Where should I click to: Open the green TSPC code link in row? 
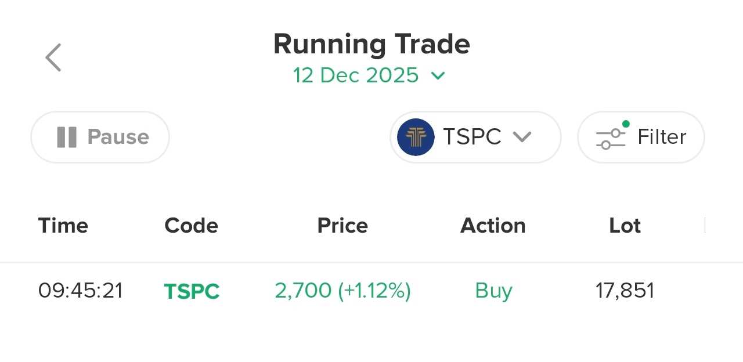tap(192, 291)
